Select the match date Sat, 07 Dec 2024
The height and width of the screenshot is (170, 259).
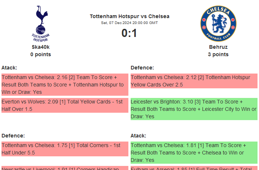click(x=129, y=23)
